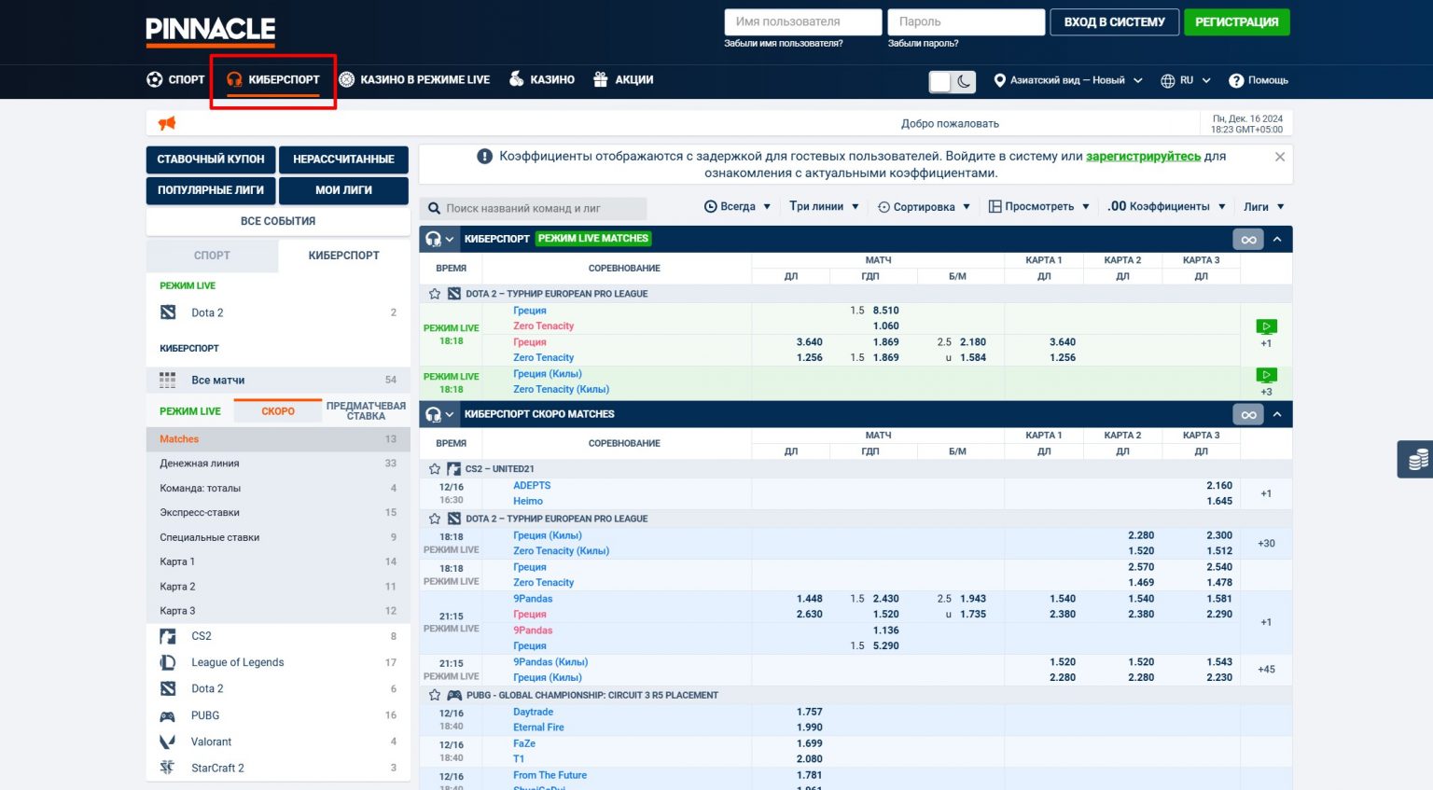Click the green Регистрация button
Viewport: 1433px width, 790px height.
point(1236,22)
